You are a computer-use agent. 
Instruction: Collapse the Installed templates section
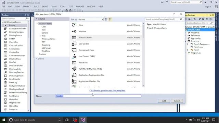(36, 19)
